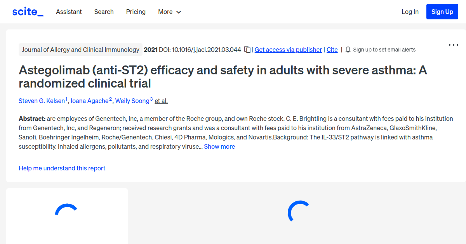This screenshot has width=466, height=244.
Task: Open 'Help me understand this report'
Action: [x=62, y=168]
